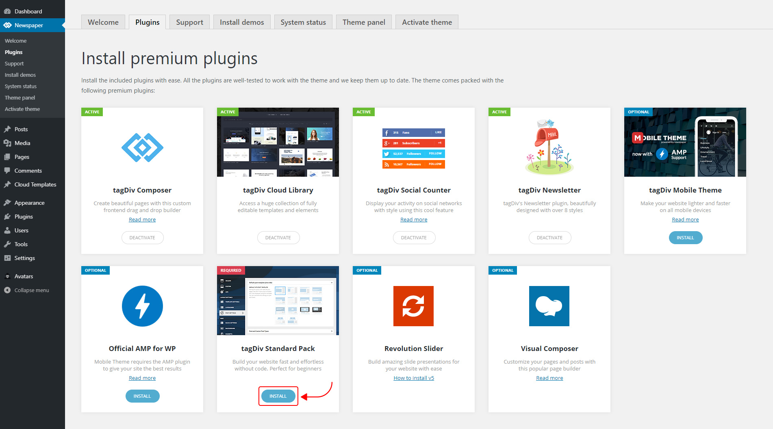Screen dimensions: 773x429
Task: Go to the Theme panel tab
Action: [x=364, y=22]
